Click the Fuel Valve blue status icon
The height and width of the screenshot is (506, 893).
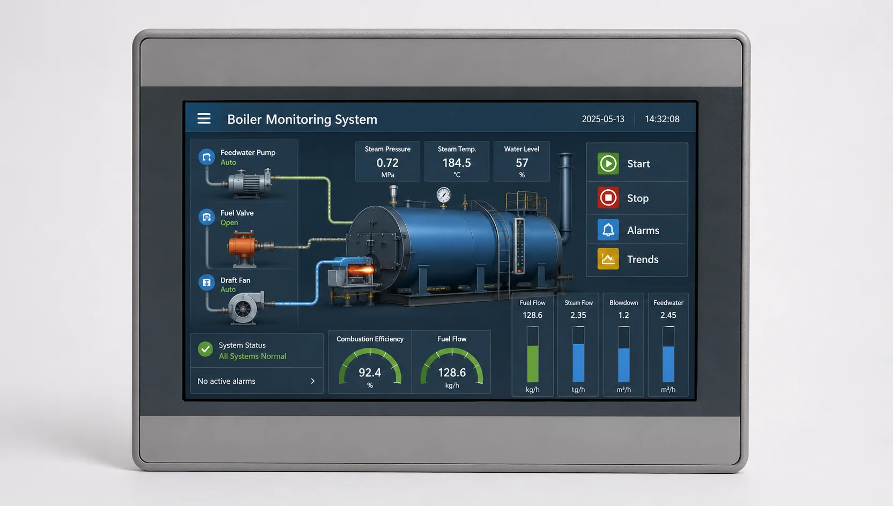click(206, 217)
